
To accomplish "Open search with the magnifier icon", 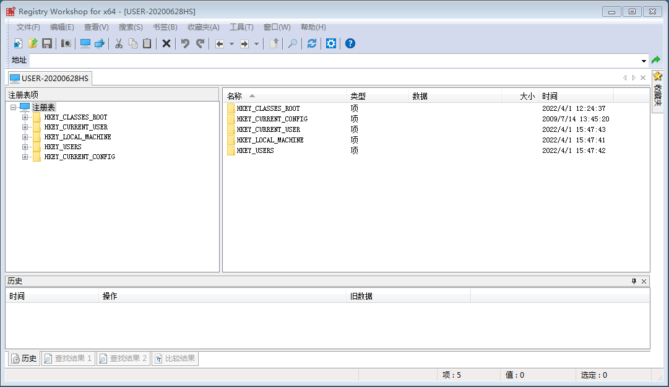I will click(x=293, y=43).
